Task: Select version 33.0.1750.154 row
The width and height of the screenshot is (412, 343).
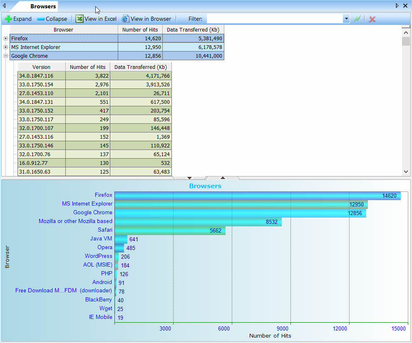Action: point(94,84)
